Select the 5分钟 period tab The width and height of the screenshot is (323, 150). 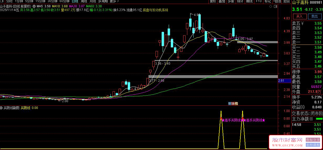pyautogui.click(x=29, y=1)
